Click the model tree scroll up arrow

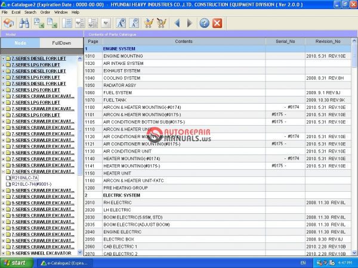pyautogui.click(x=80, y=58)
